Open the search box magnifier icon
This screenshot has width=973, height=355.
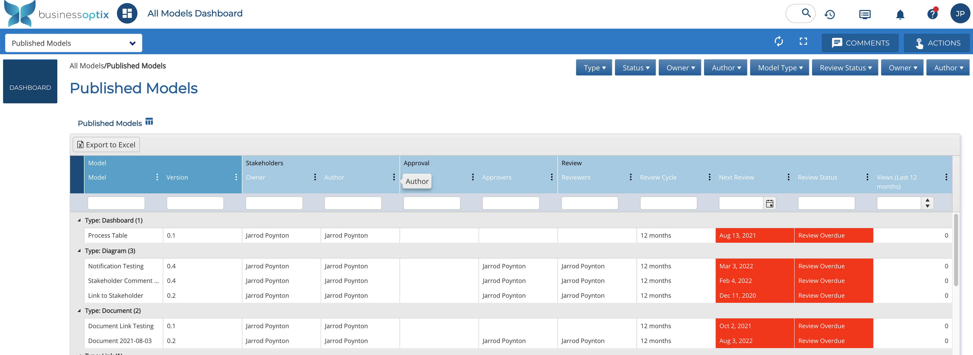806,13
